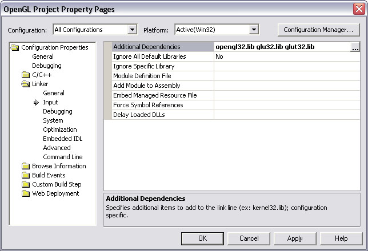Click the ellipsis button for Additional Dependencies
The width and height of the screenshot is (368, 251).
355,48
